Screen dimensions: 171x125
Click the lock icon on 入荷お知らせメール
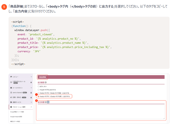[31, 82]
